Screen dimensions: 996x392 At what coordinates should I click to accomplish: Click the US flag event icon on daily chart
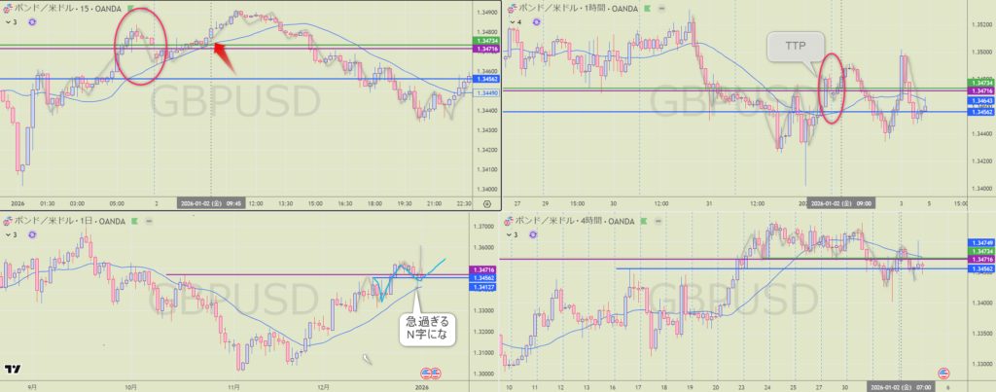429,373
